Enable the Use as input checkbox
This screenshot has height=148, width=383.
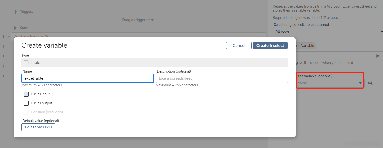coord(26,94)
